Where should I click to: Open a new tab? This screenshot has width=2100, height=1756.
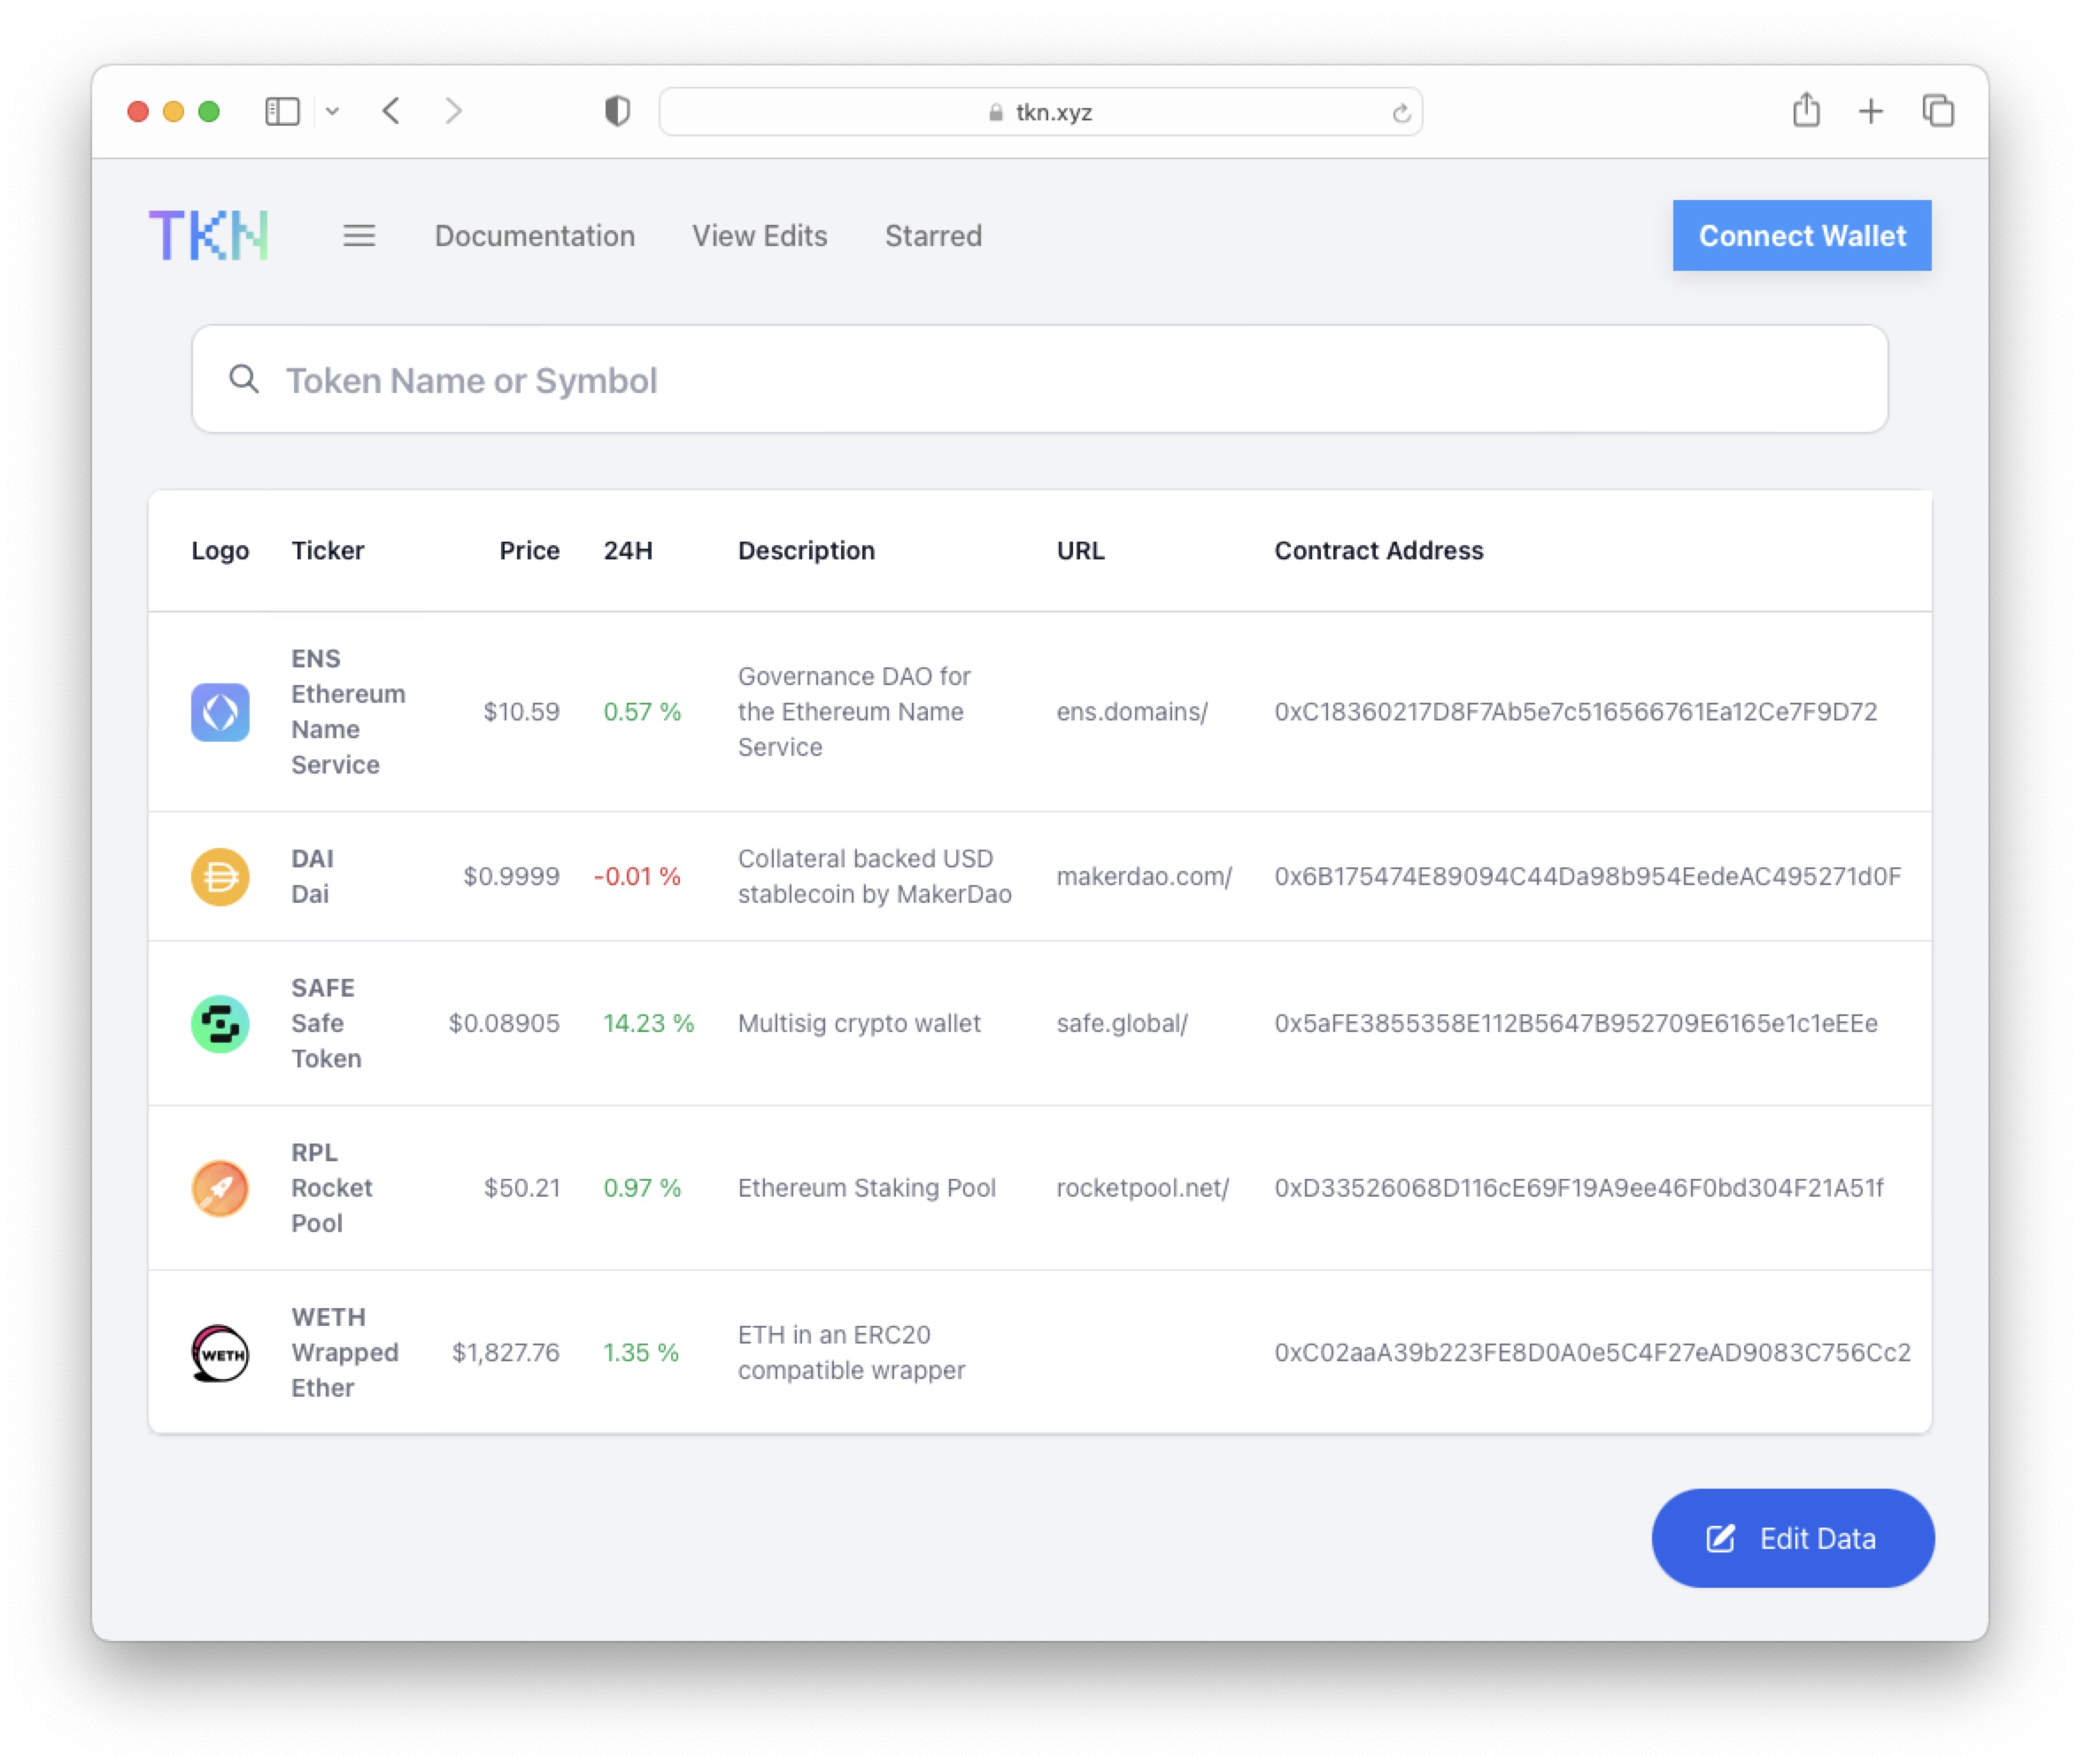[1871, 111]
